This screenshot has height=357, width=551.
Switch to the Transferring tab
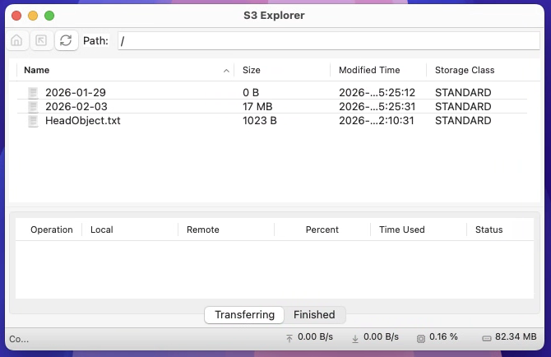point(244,314)
